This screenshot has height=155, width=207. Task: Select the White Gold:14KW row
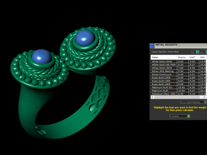tap(179, 62)
